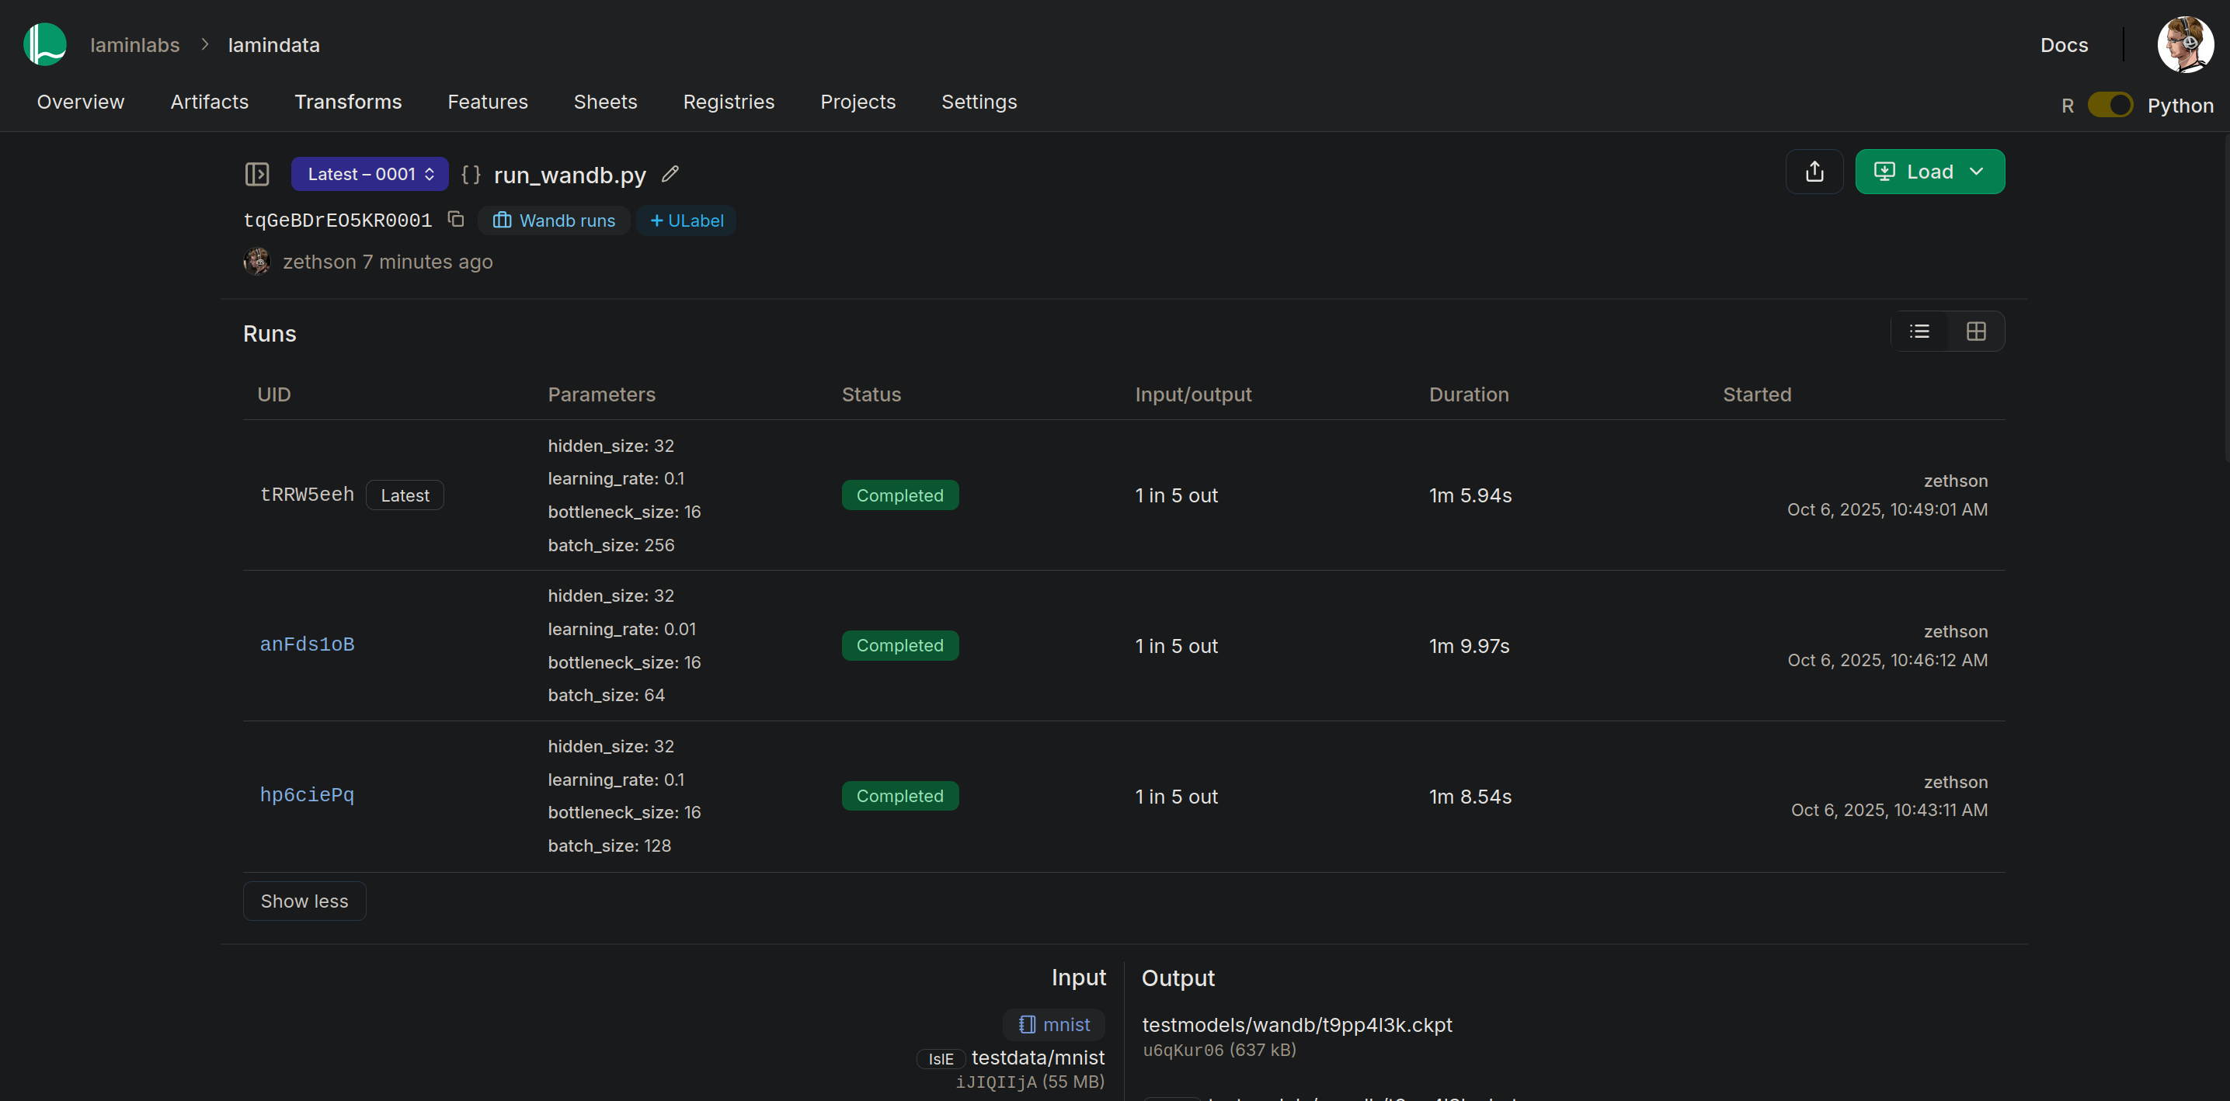Switch runs to list view
Screen dimensions: 2230x1101
(1919, 332)
